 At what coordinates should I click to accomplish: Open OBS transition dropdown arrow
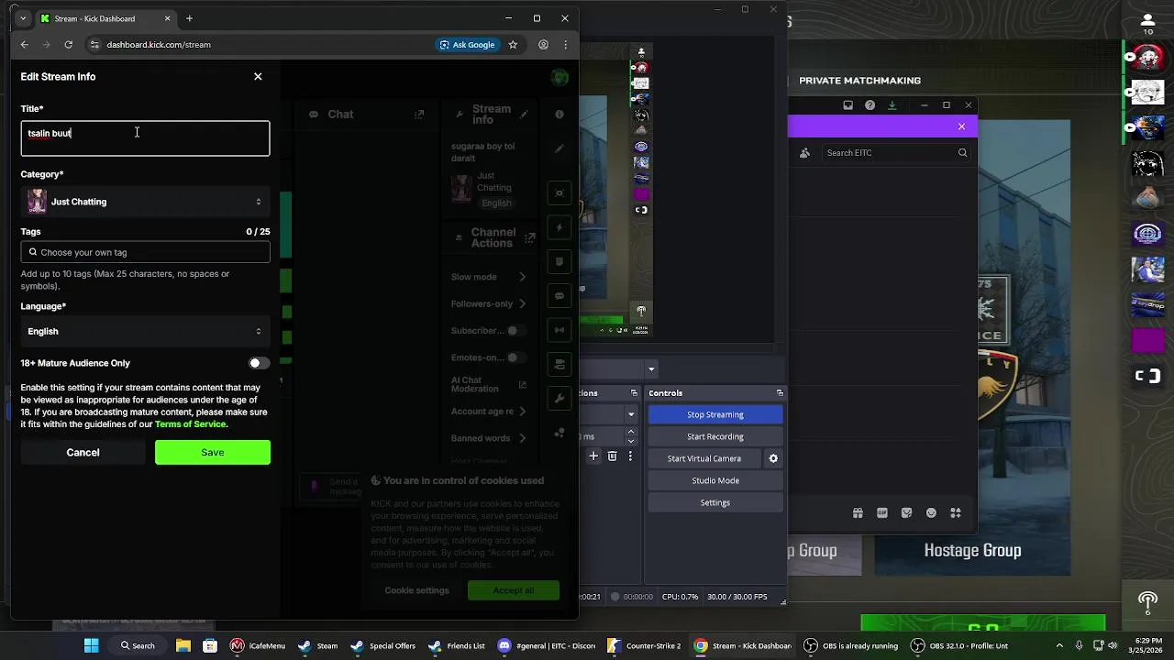(x=631, y=414)
